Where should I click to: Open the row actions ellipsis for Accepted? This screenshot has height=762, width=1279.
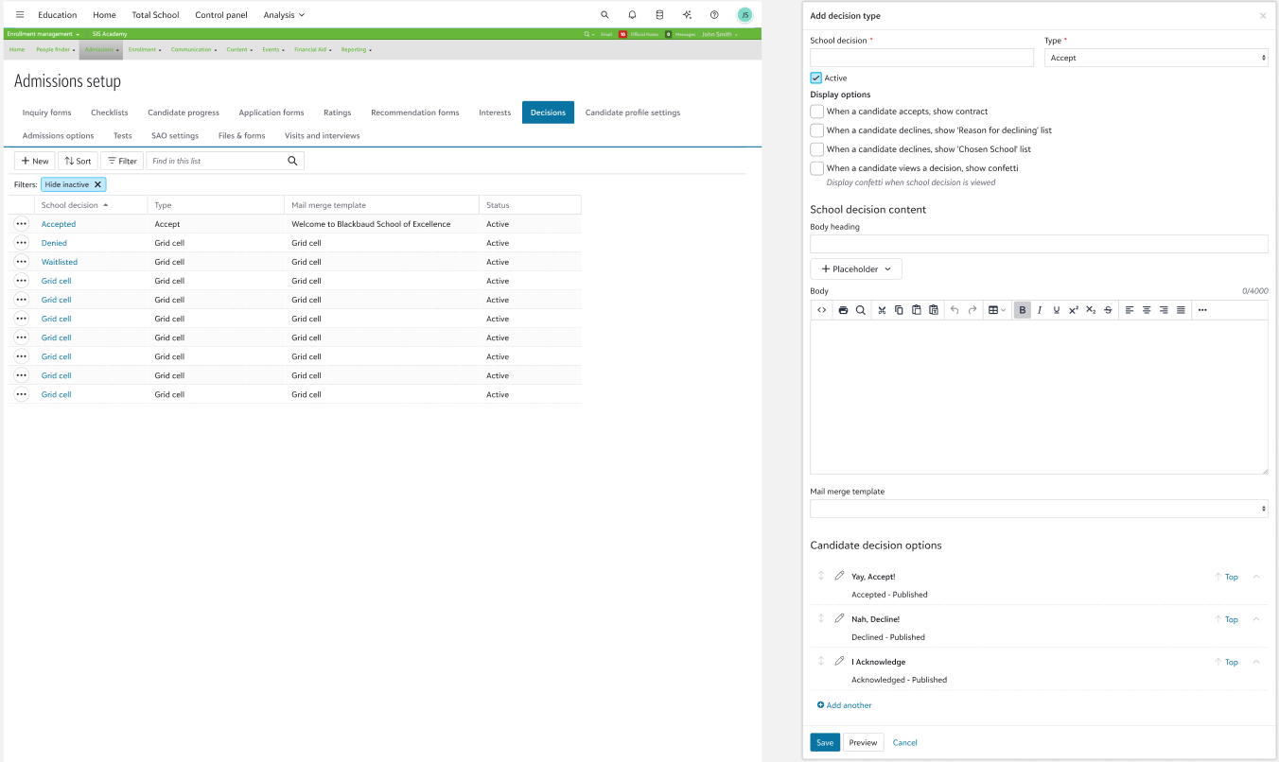coord(21,223)
